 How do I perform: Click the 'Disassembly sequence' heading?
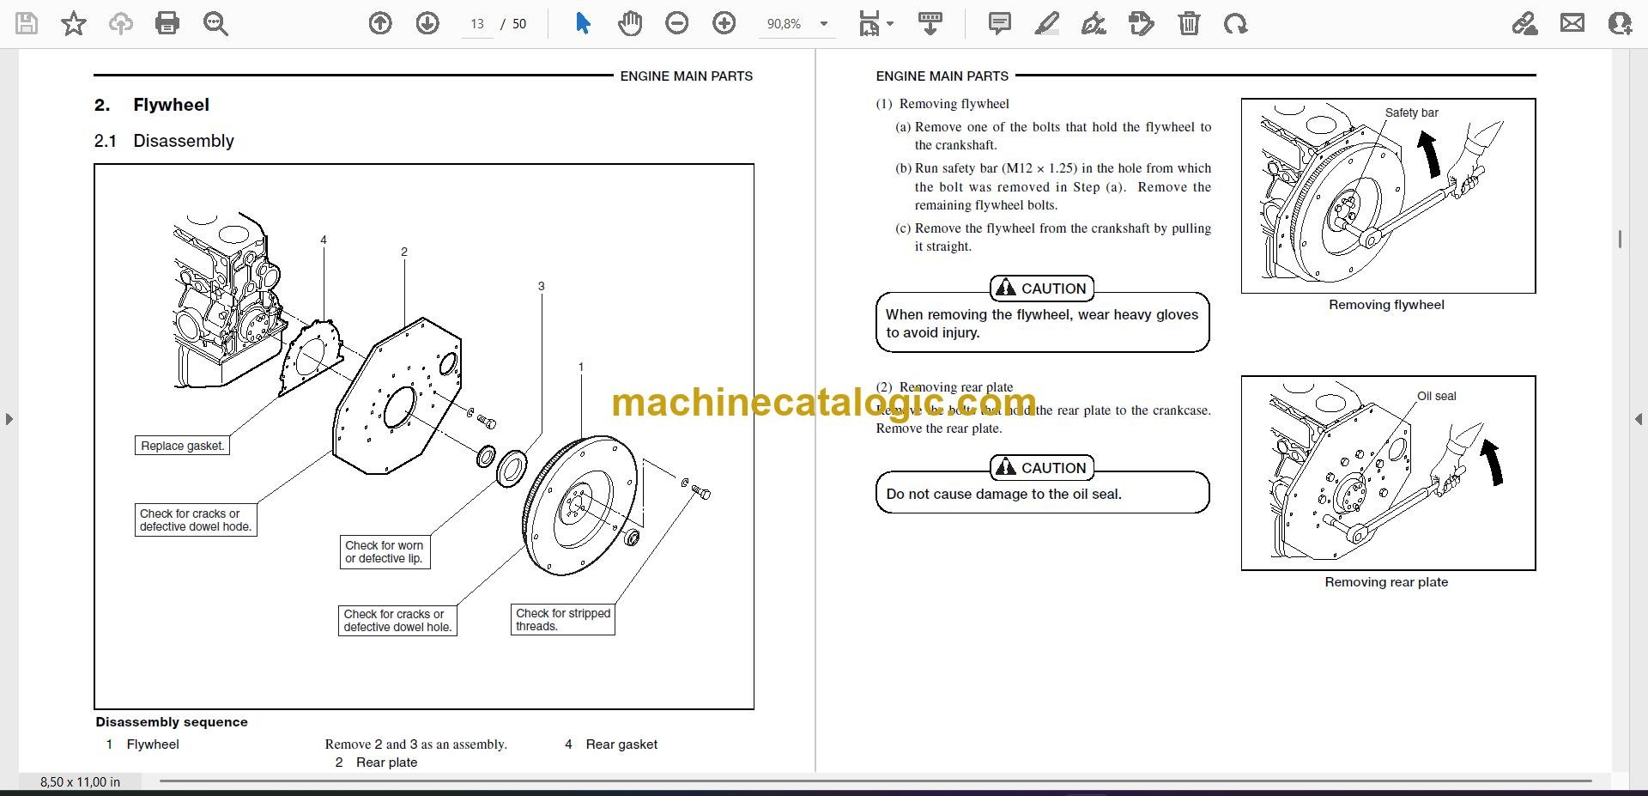pos(172,722)
